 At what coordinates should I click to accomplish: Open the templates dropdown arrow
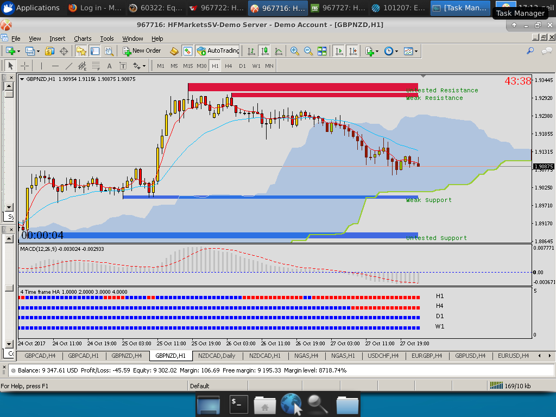[x=416, y=51]
